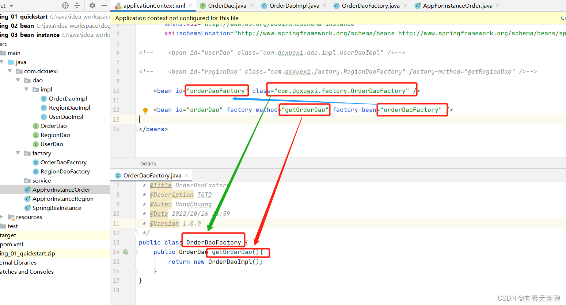The image size is (566, 305).
Task: Fold the comment block ending at line 12
Action: click(136, 233)
